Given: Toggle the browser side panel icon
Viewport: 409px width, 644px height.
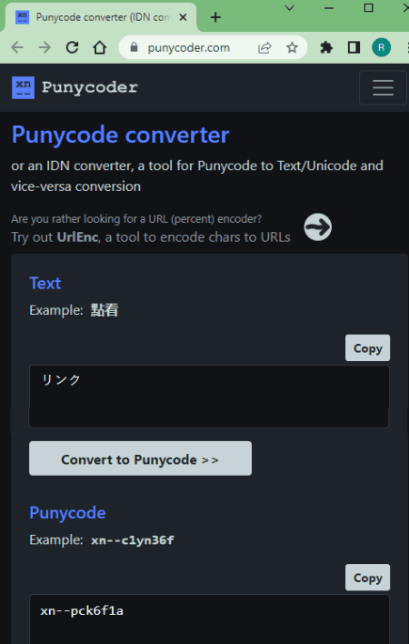Looking at the screenshot, I should (x=354, y=47).
